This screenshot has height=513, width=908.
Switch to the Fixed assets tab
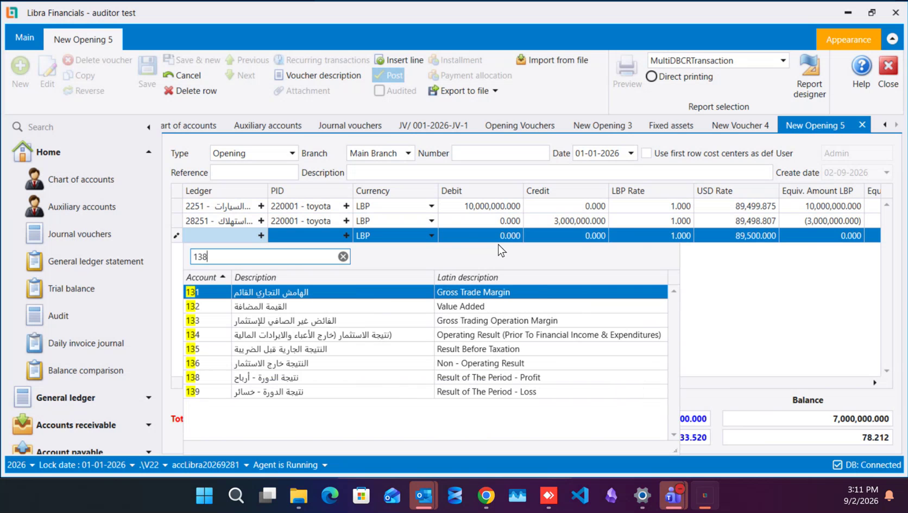point(671,126)
